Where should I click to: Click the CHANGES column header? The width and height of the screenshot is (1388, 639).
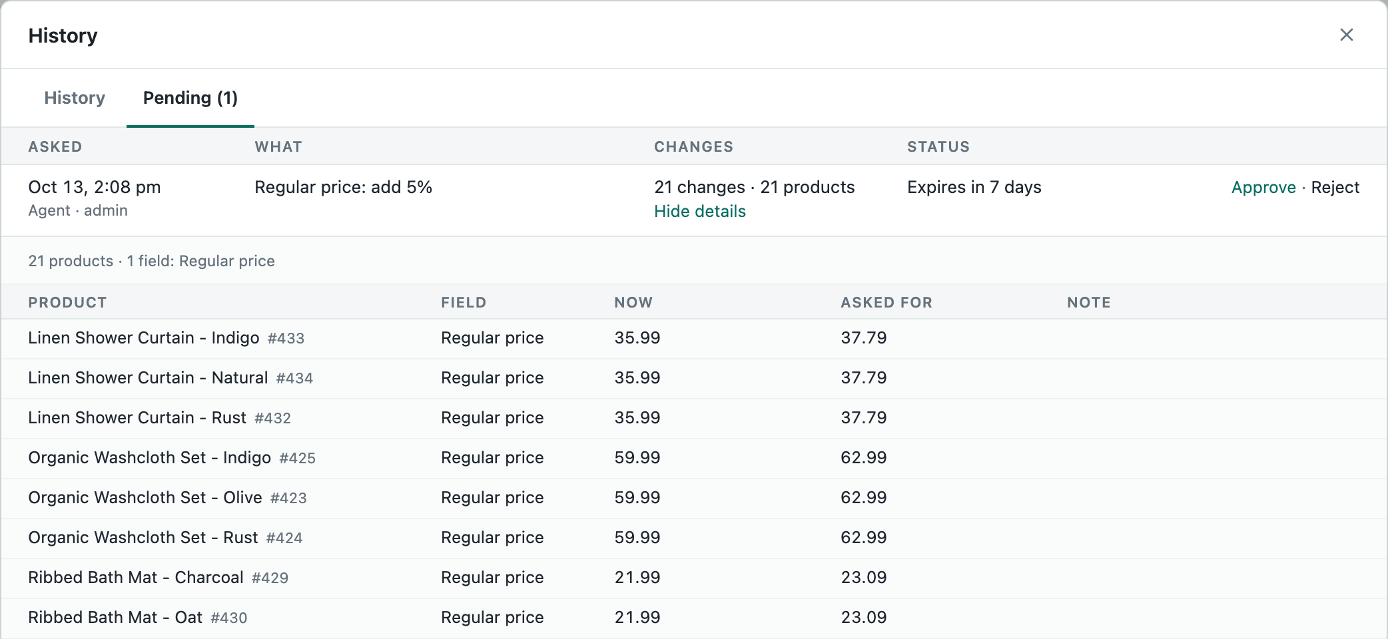tap(693, 147)
